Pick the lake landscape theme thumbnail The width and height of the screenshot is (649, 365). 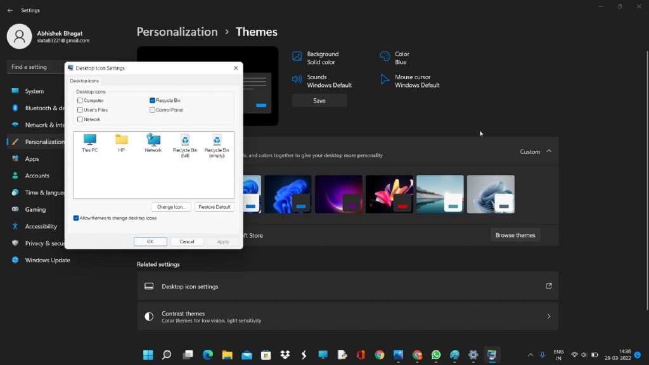(440, 194)
